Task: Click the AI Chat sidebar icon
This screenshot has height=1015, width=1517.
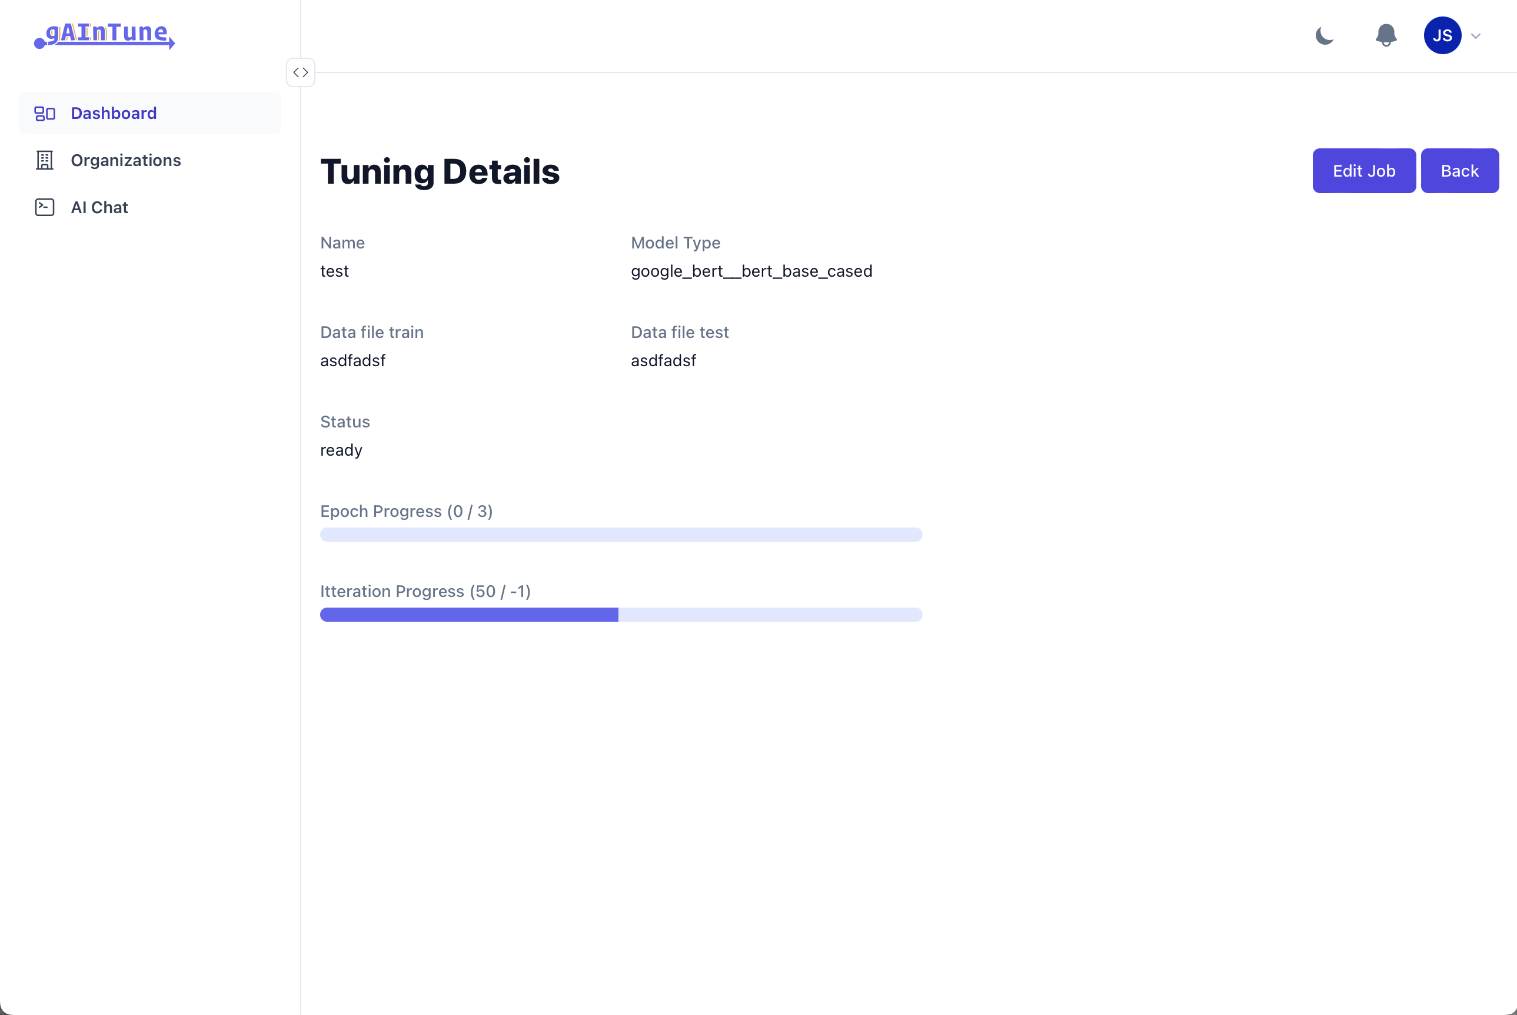Action: (x=43, y=207)
